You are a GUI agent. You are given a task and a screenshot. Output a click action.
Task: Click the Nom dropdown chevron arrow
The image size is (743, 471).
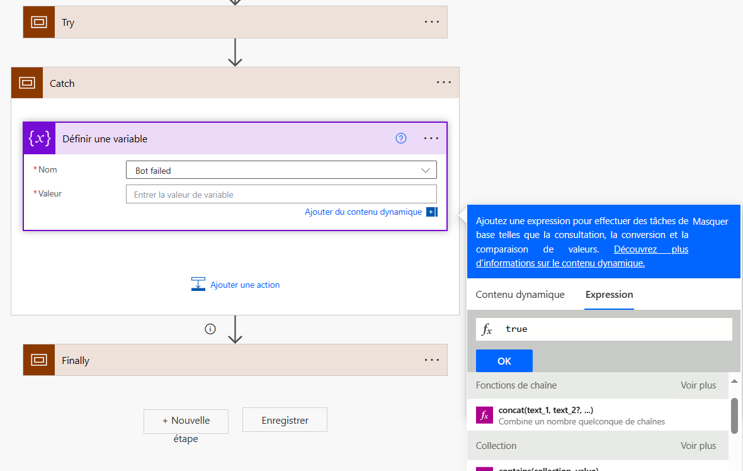click(x=426, y=171)
